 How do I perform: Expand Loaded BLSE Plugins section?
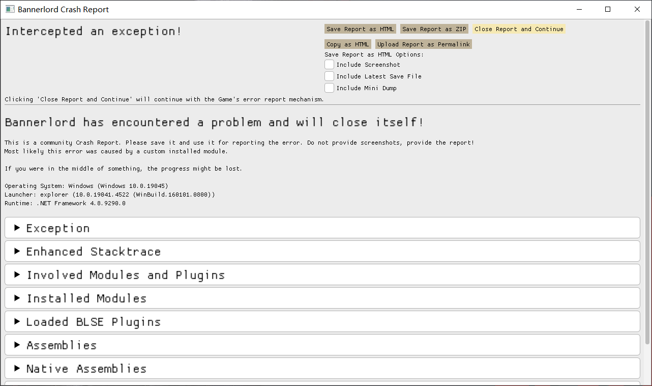tap(322, 321)
